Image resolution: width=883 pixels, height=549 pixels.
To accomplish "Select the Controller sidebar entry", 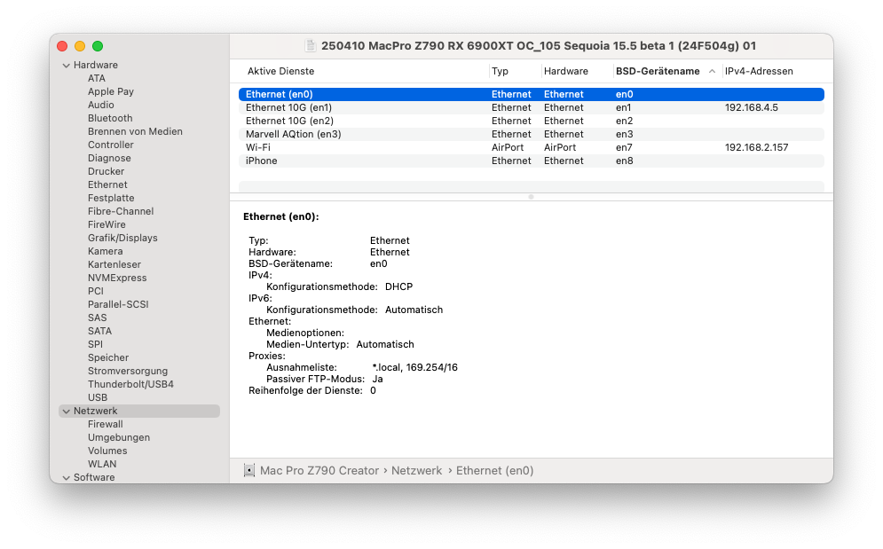I will click(x=110, y=145).
